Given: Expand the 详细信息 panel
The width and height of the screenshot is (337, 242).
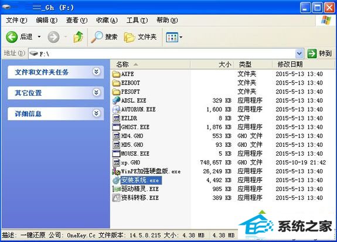Looking at the screenshot, I should 97,113.
